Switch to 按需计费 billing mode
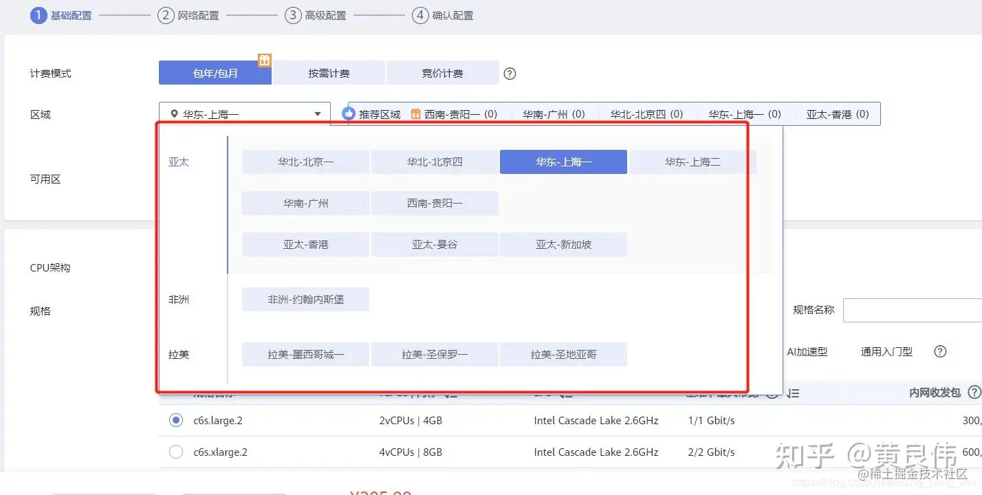The width and height of the screenshot is (982, 495). tap(329, 73)
